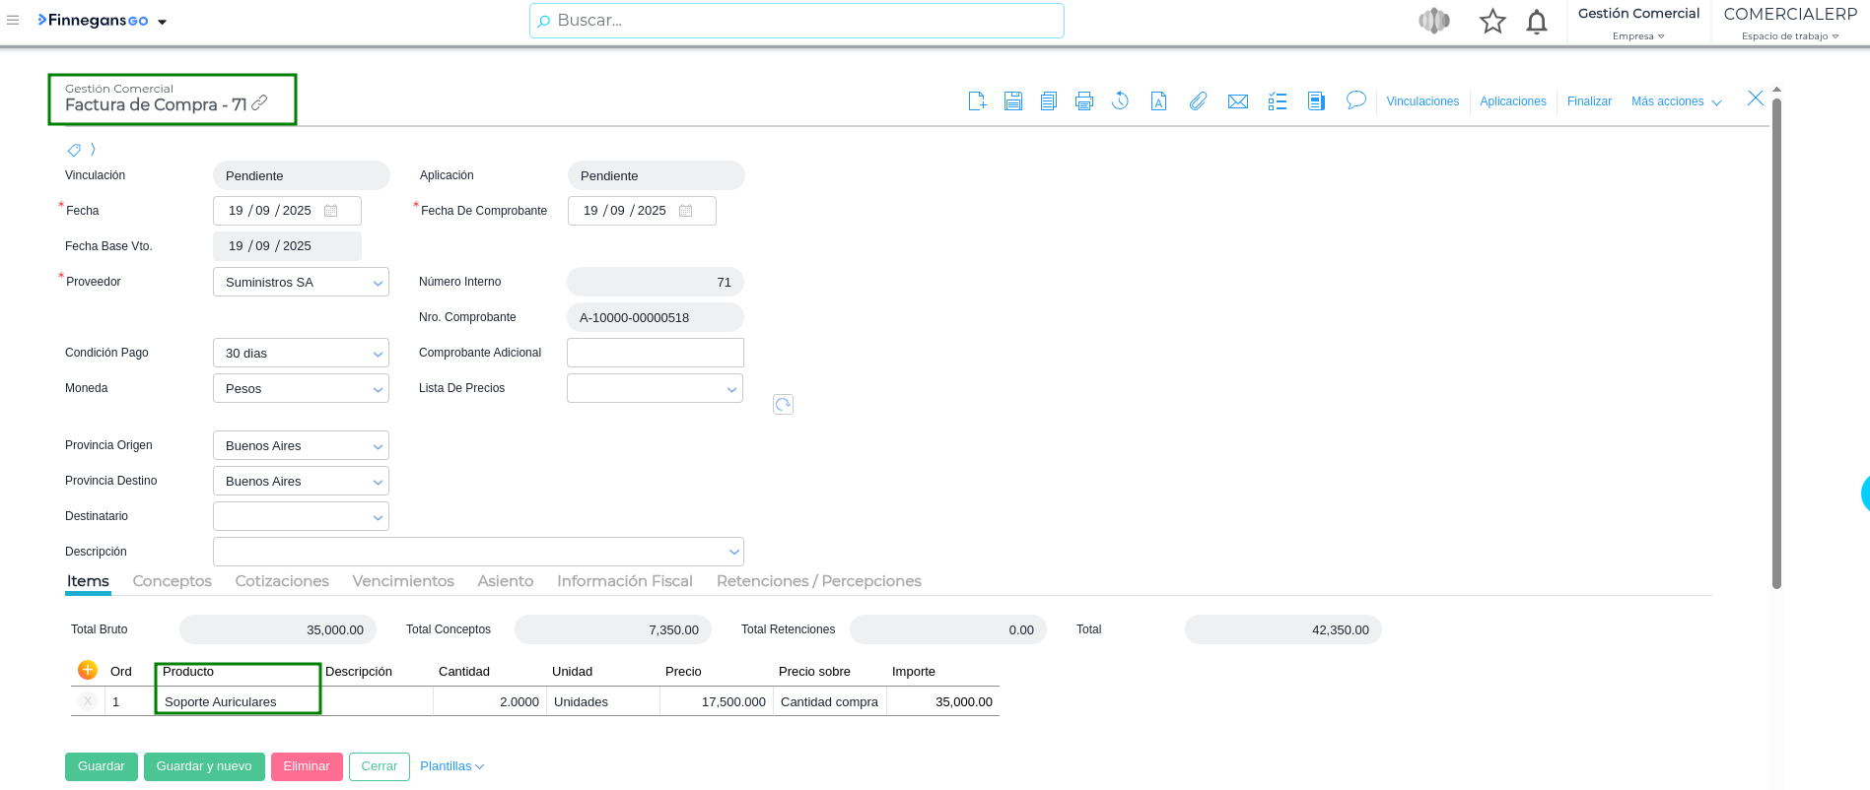The width and height of the screenshot is (1870, 790).
Task: Add a new item row with orange plus
Action: pyautogui.click(x=88, y=670)
